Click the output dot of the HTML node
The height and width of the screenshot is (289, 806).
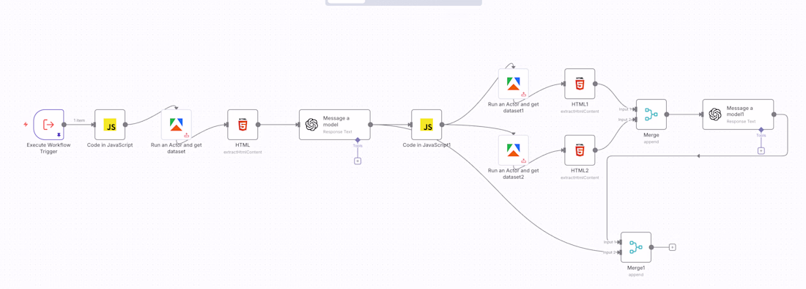pyautogui.click(x=258, y=125)
